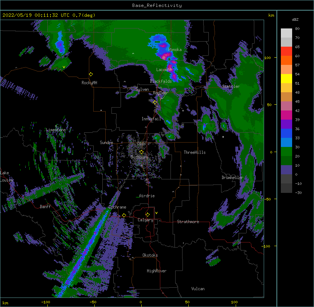Click the white plus marker west of Drumheller
Screen dimensions: 314x307
click(223, 137)
